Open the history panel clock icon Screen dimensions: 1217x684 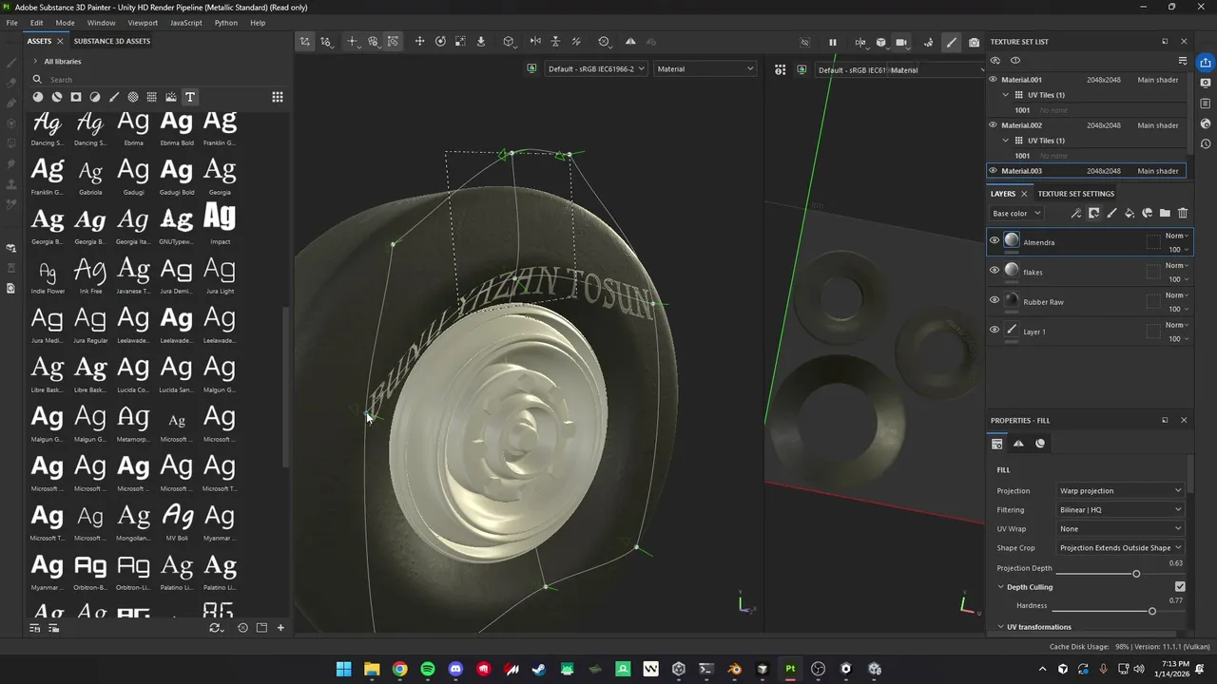point(1206,144)
